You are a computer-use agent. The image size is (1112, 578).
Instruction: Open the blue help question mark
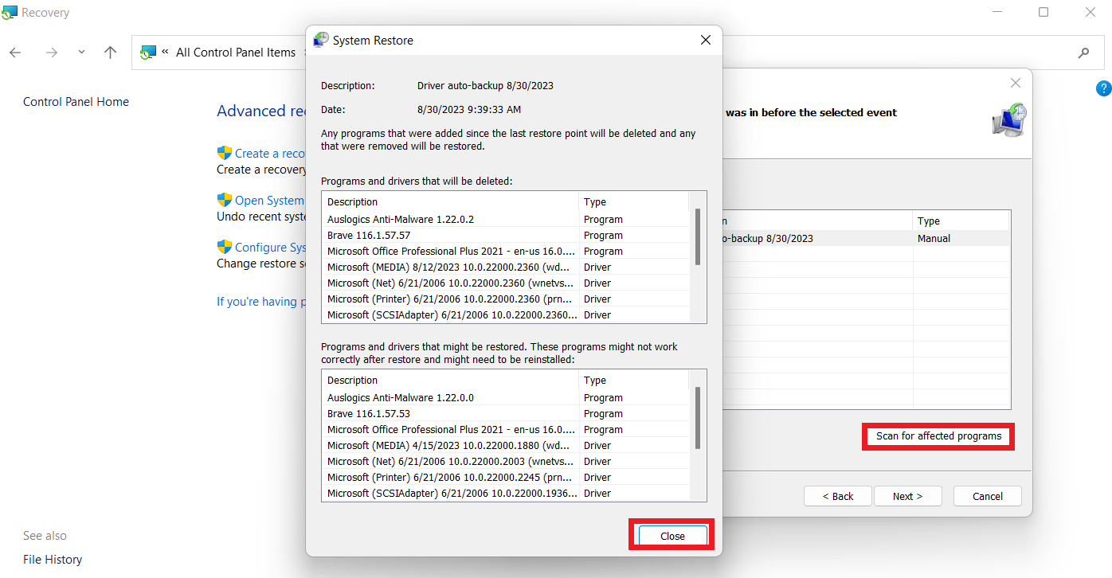click(x=1103, y=88)
